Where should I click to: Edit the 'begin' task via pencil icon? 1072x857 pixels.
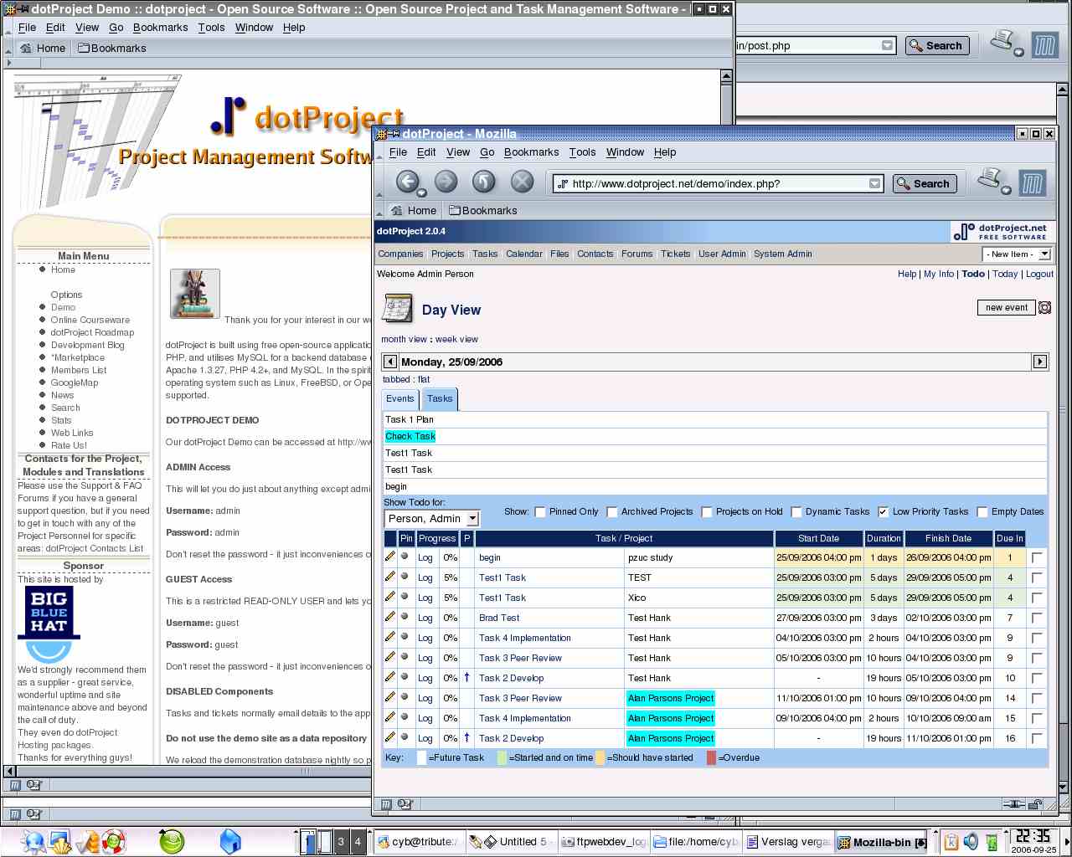point(389,557)
